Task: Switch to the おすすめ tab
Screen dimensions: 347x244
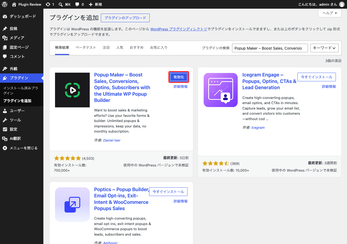Action: click(x=137, y=47)
